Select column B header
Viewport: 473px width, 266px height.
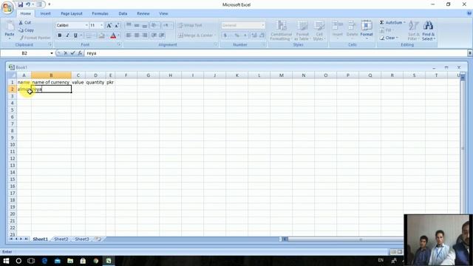[51, 75]
